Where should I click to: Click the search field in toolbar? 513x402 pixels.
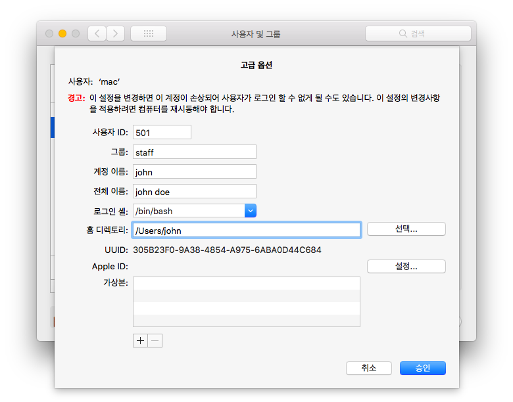point(418,33)
